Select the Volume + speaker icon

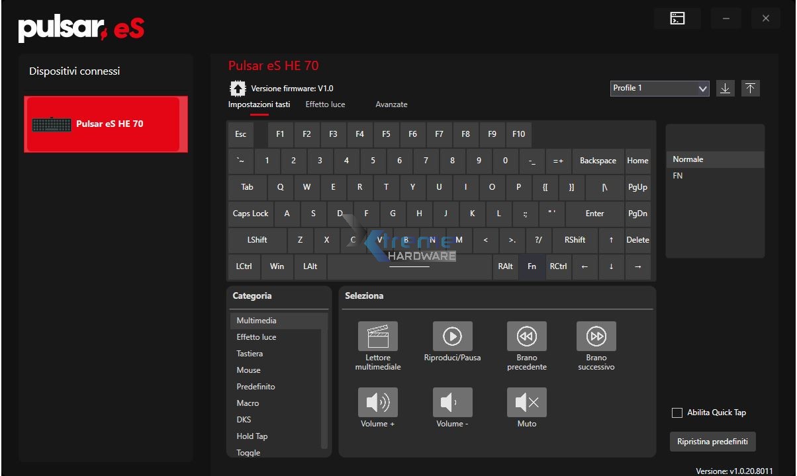tap(377, 402)
